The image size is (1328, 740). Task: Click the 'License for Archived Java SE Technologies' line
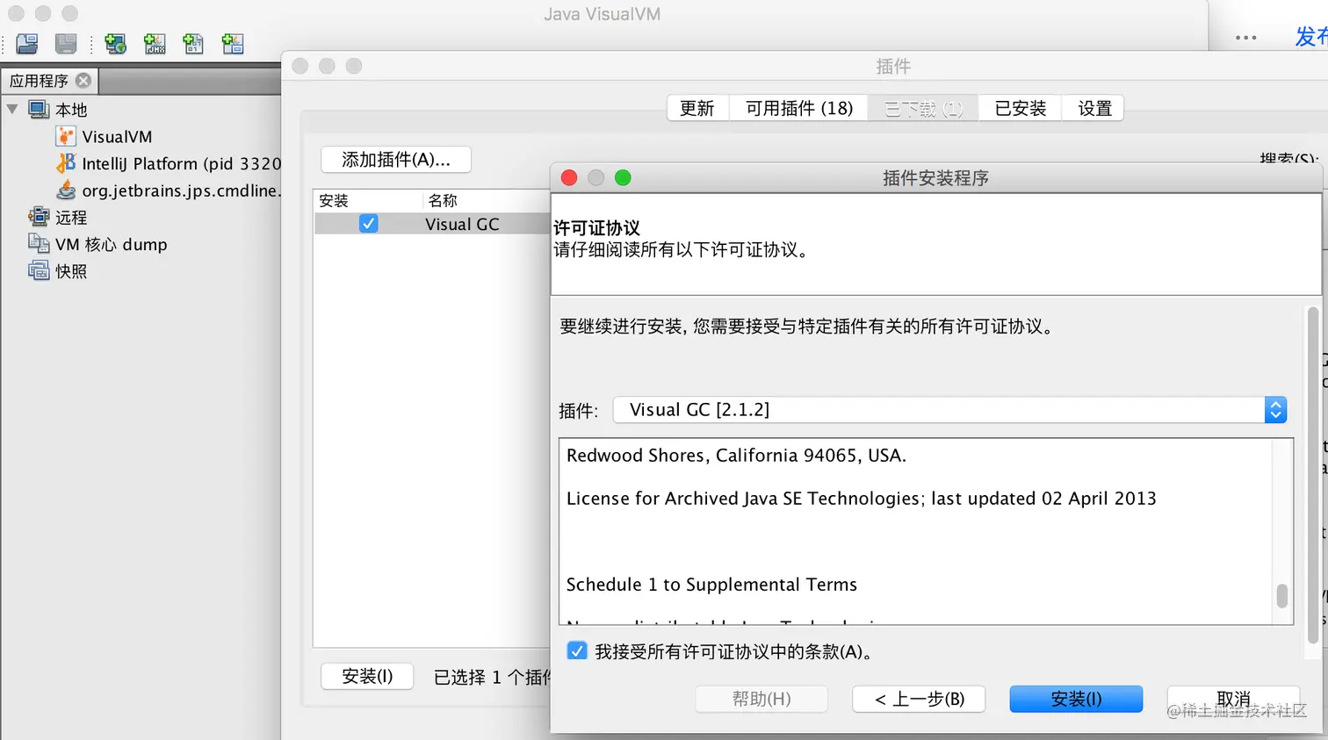tap(861, 499)
